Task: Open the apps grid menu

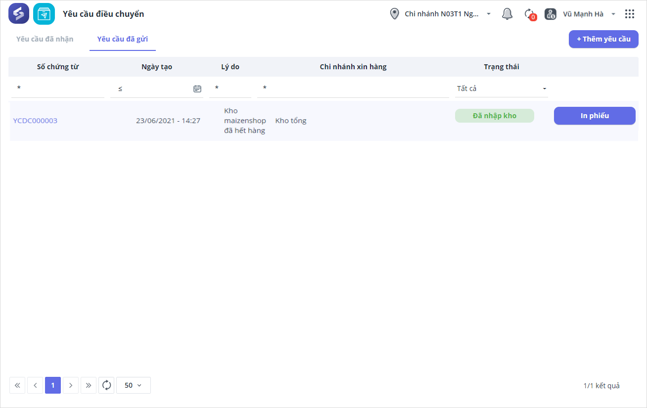Action: pos(630,14)
